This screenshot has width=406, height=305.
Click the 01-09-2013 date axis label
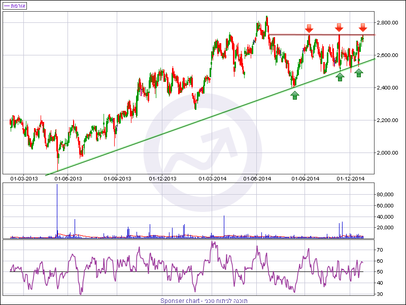point(118,178)
